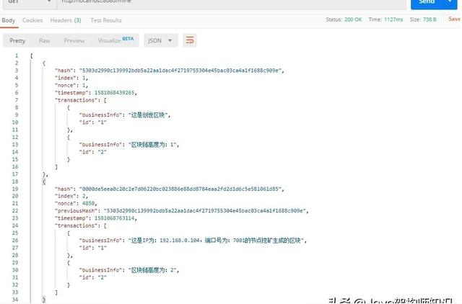The height and width of the screenshot is (304, 462).
Task: Collapse the outer array at line 1
Action: tap(31, 55)
